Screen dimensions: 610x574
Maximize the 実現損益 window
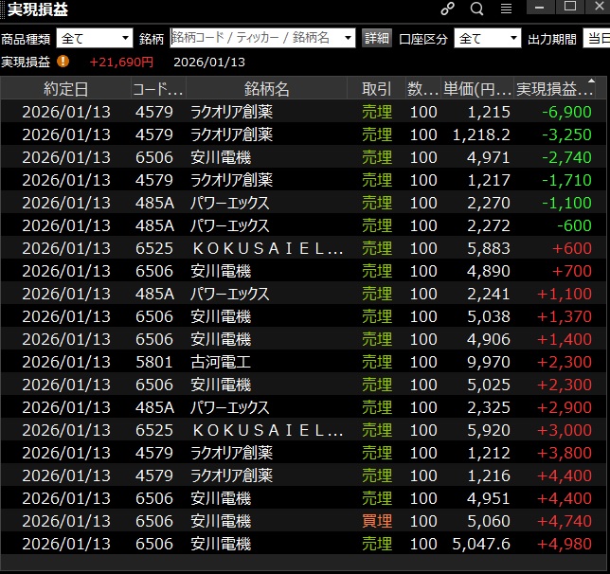click(x=570, y=9)
